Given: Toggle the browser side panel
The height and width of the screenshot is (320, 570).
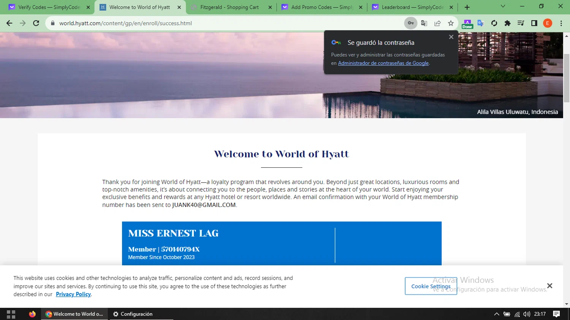Looking at the screenshot, I should (534, 23).
